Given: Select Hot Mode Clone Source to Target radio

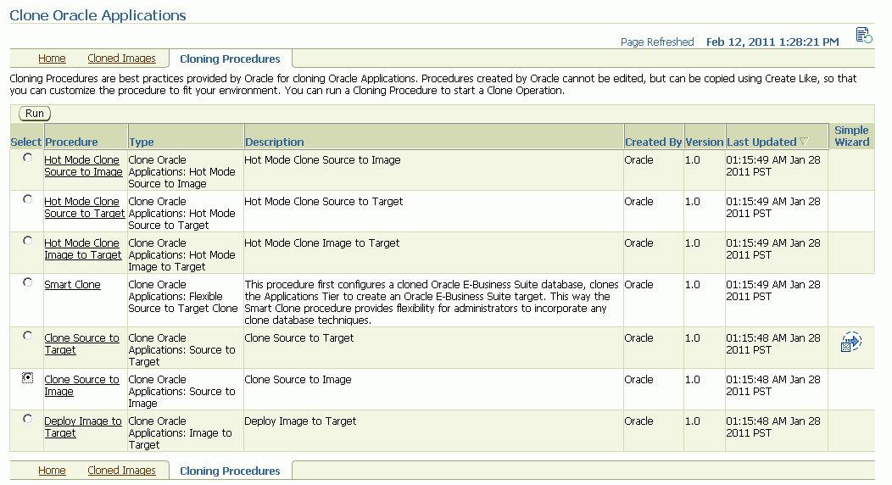Looking at the screenshot, I should [x=27, y=199].
